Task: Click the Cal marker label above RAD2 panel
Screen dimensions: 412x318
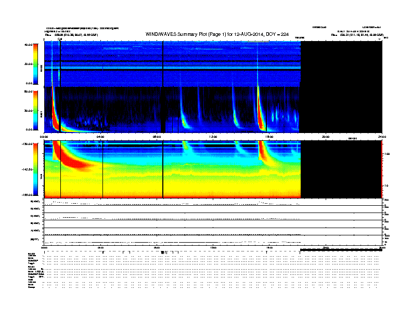Action: [x=60, y=39]
